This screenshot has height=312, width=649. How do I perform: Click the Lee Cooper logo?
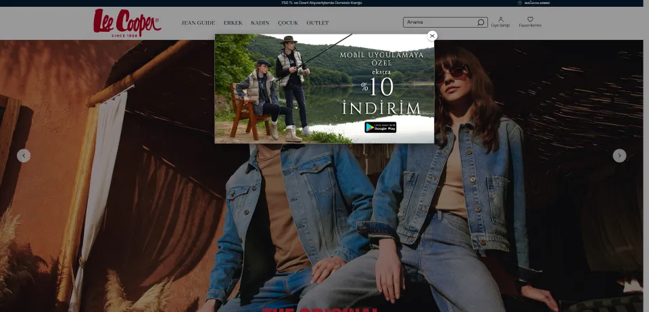127,23
